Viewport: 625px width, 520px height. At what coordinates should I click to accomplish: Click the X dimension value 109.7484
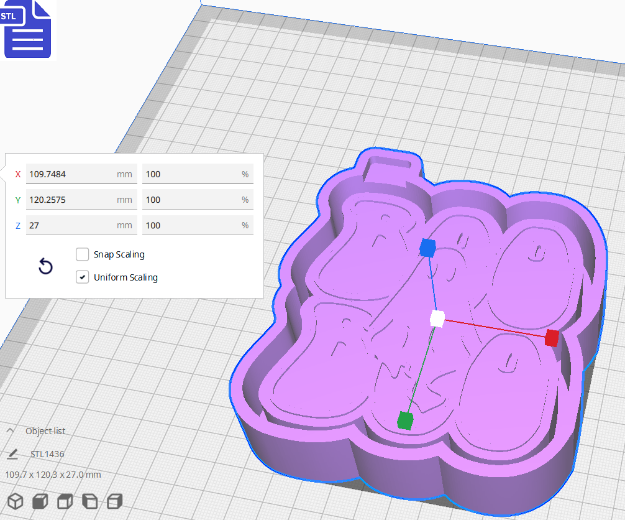point(81,174)
